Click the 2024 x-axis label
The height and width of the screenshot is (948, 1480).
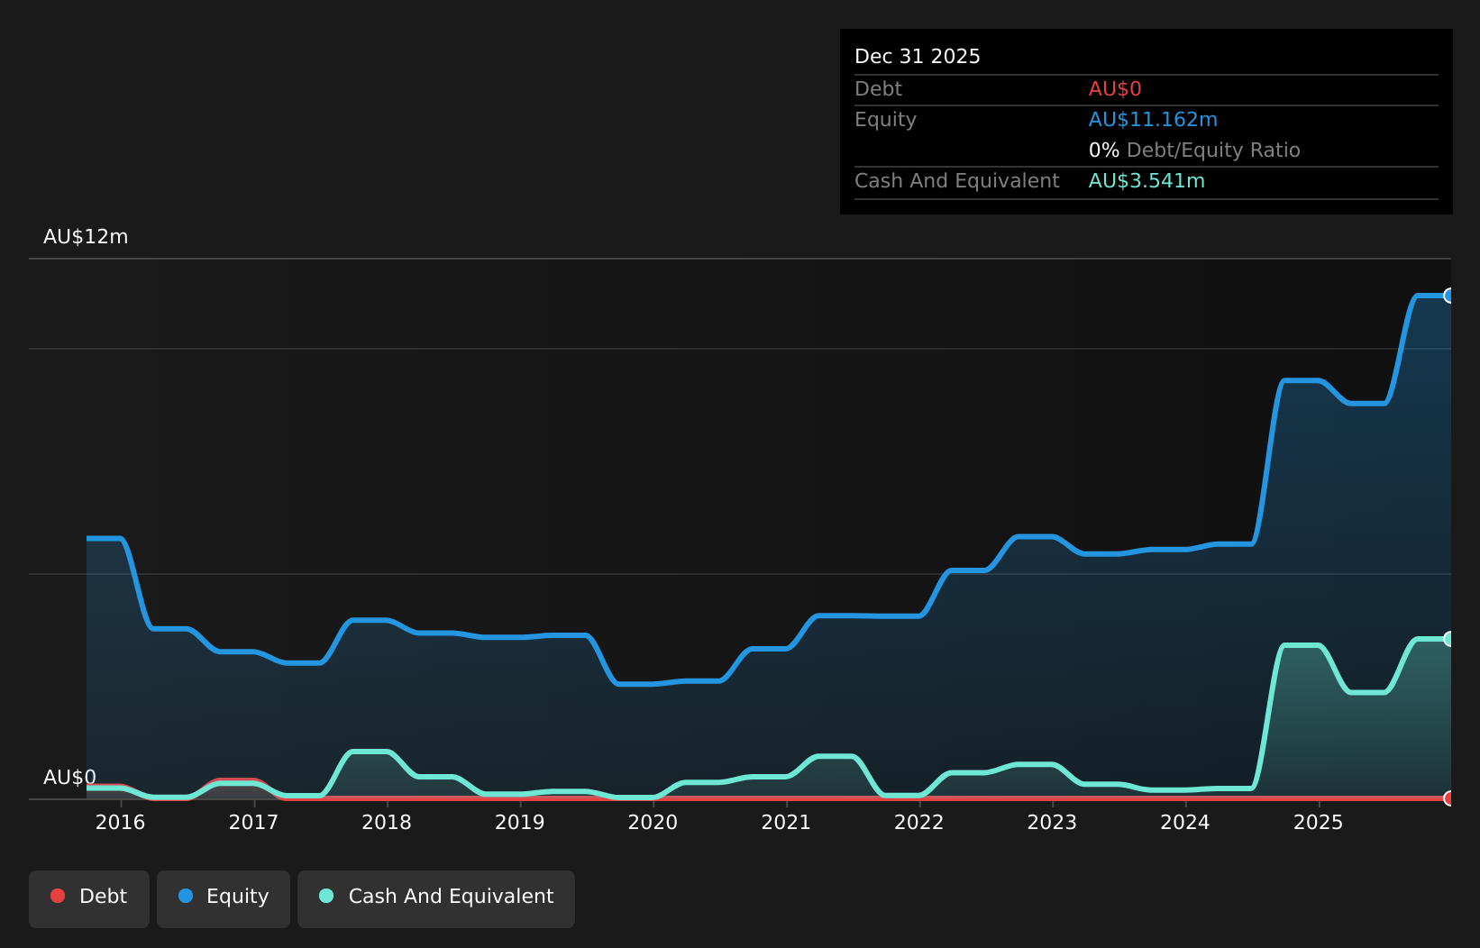tap(1185, 822)
